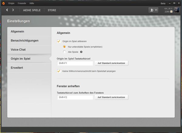Viewport: 182px width, 133px height.
Task: Open the friends list showing 11
Action: tap(153, 10)
